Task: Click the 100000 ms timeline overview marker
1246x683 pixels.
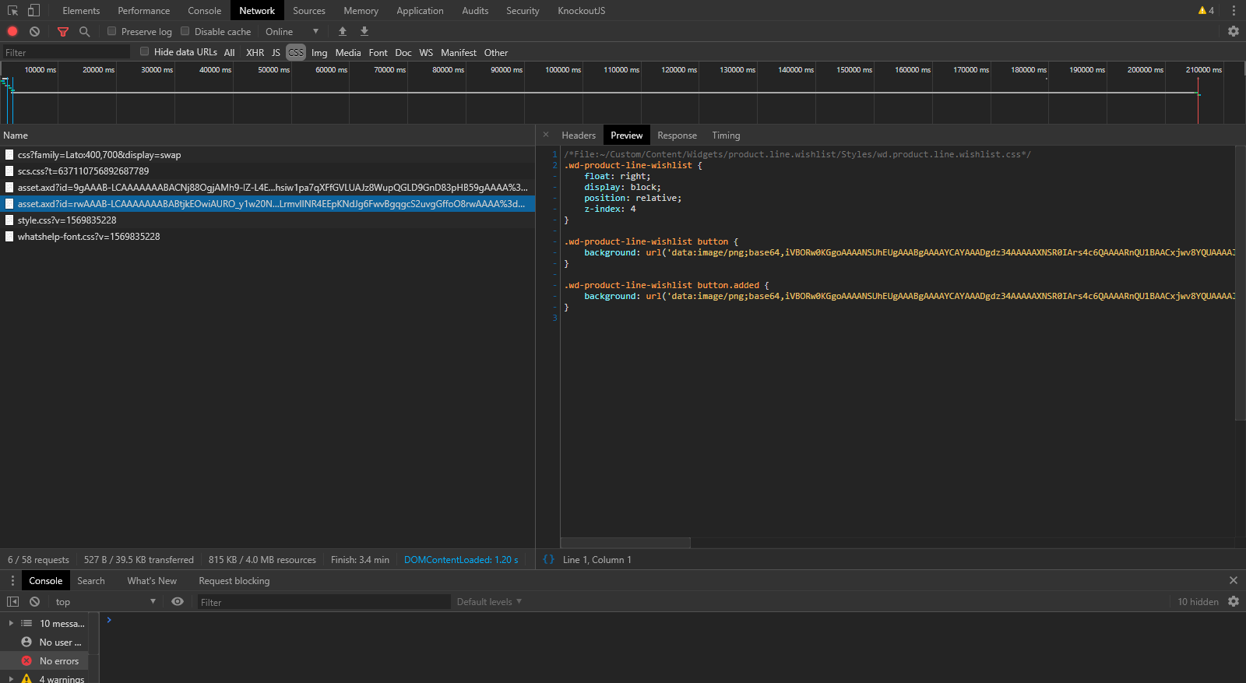Action: click(563, 70)
